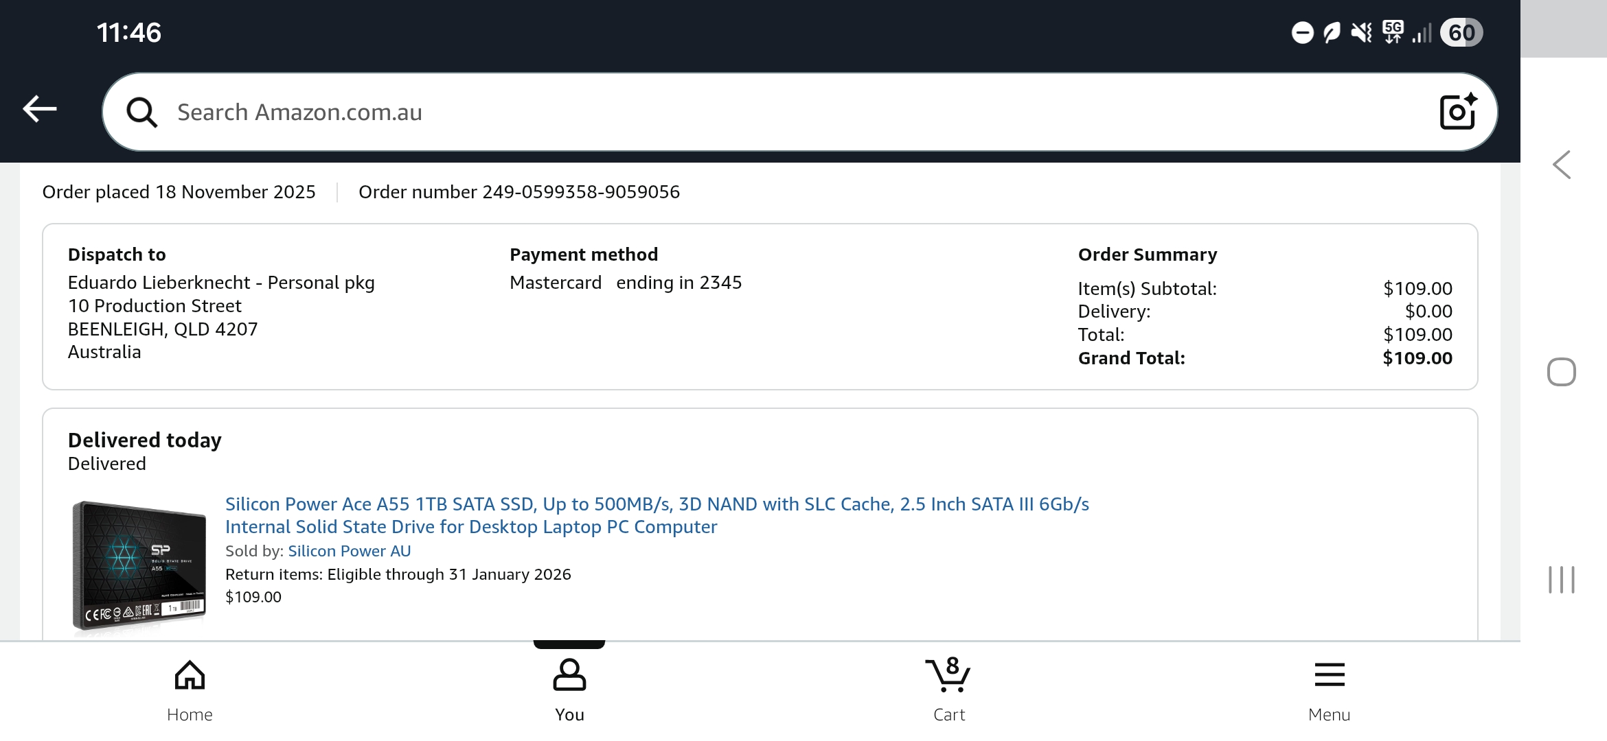1607x741 pixels.
Task: Open the Menu hamburger tab
Action: pos(1329,688)
